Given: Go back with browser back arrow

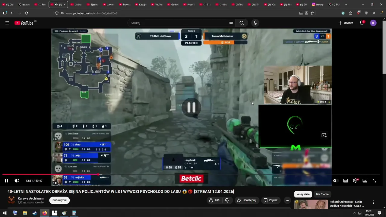Looking at the screenshot, I should pos(12,13).
